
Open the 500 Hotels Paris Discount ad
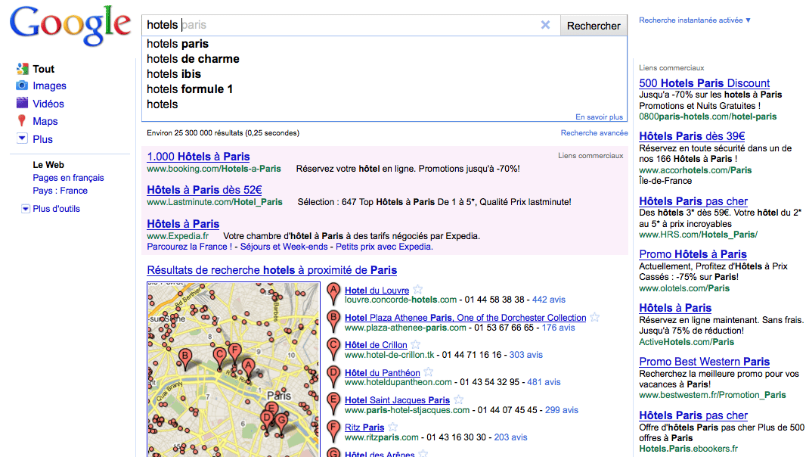(704, 83)
